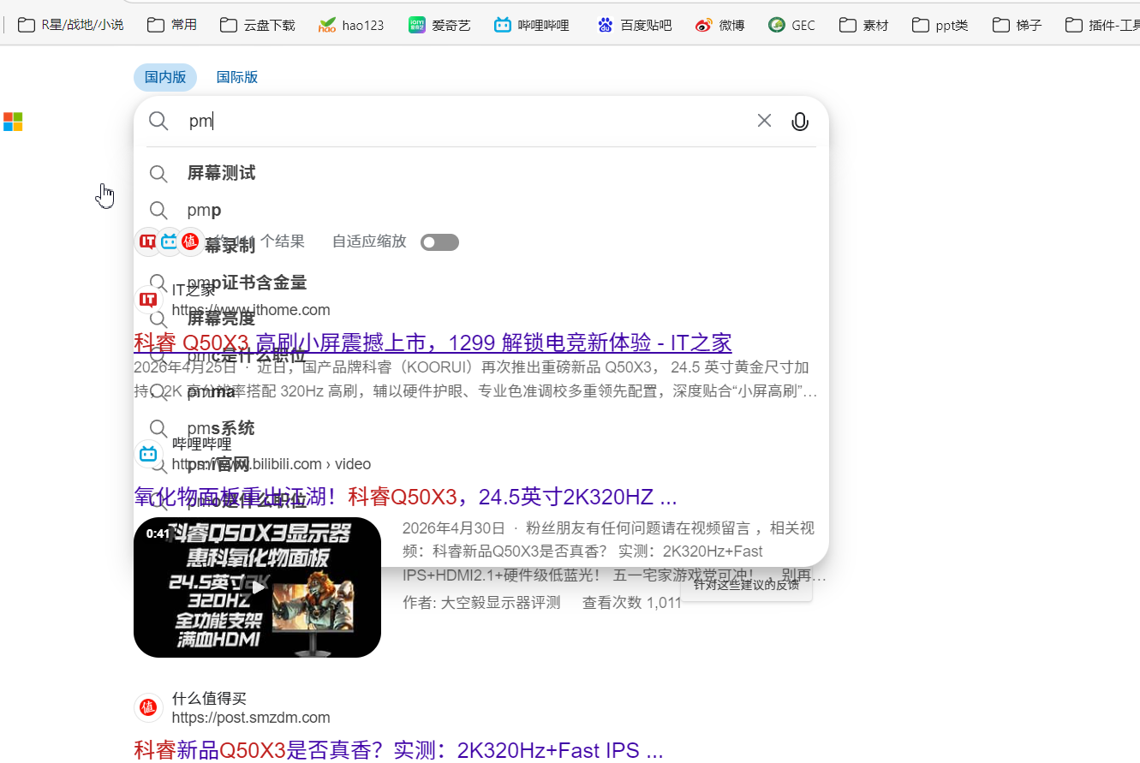Viewport: 1140px width, 763px height.
Task: Open the 梯子 bookmark folder
Action: [1017, 25]
